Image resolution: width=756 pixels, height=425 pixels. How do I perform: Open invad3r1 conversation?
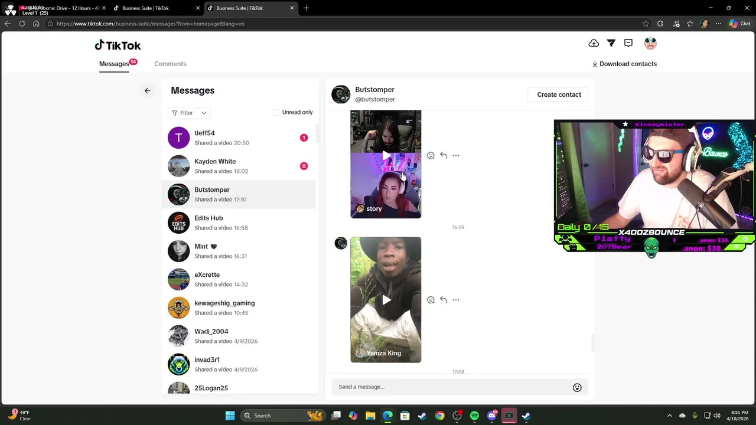[239, 364]
